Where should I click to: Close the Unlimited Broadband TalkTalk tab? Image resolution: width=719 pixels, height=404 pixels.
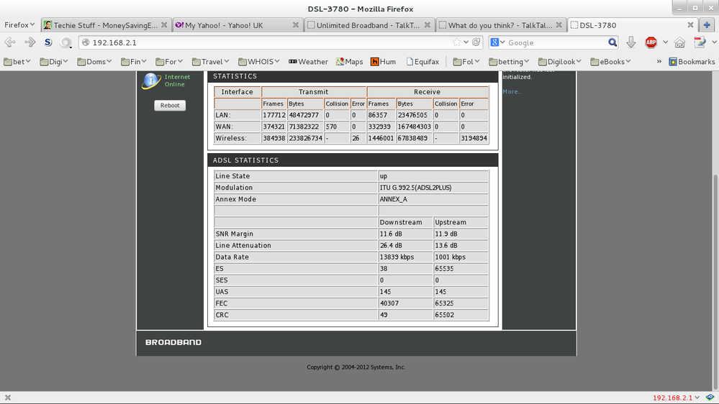click(x=428, y=25)
